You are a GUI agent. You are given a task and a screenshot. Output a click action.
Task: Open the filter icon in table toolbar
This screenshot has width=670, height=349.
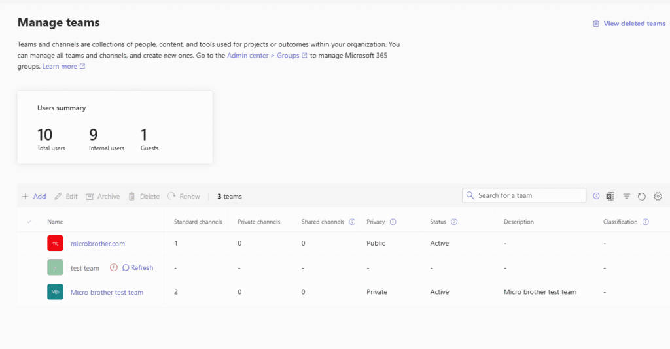coord(626,196)
